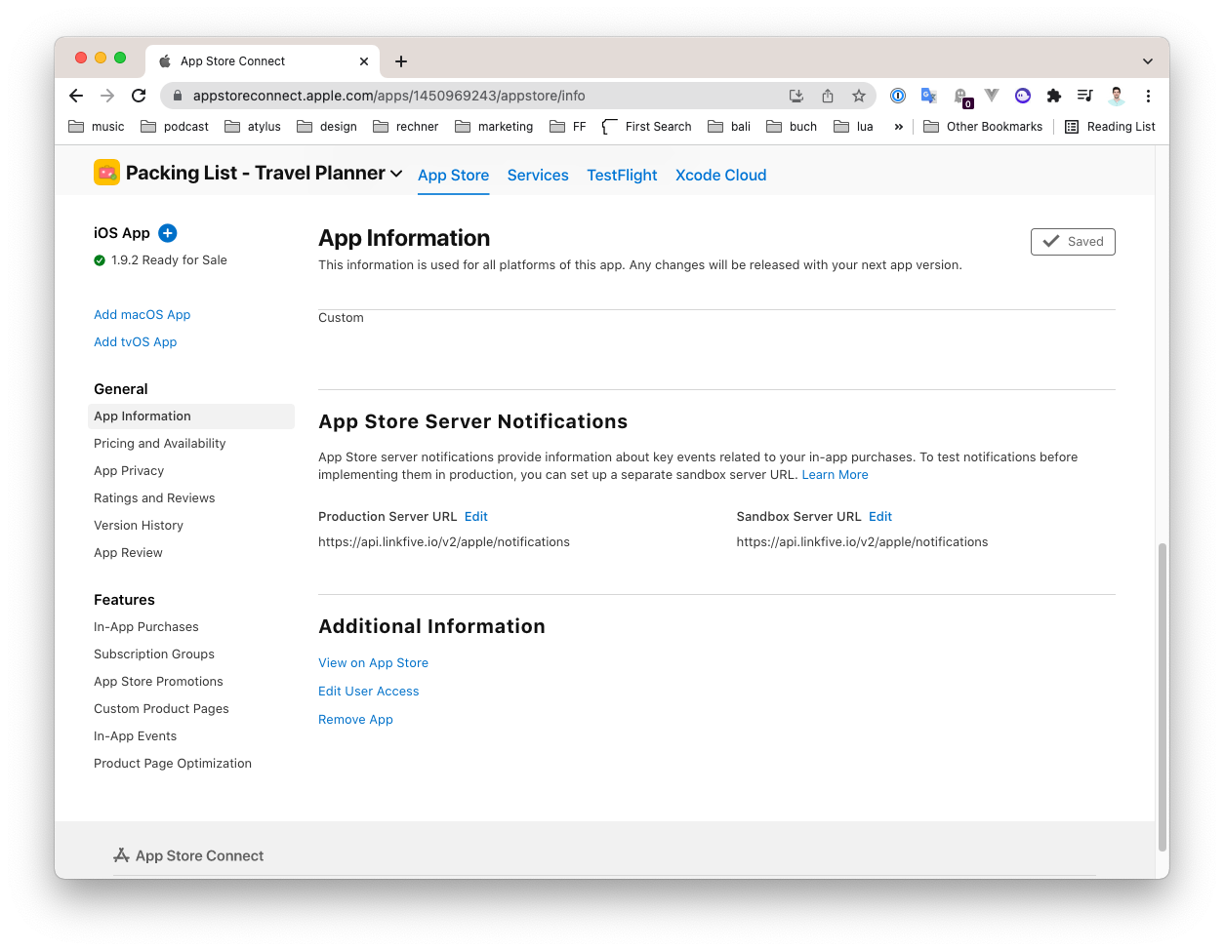Open the 1Password extension icon
Screen dimensions: 1224x951
coord(898,96)
